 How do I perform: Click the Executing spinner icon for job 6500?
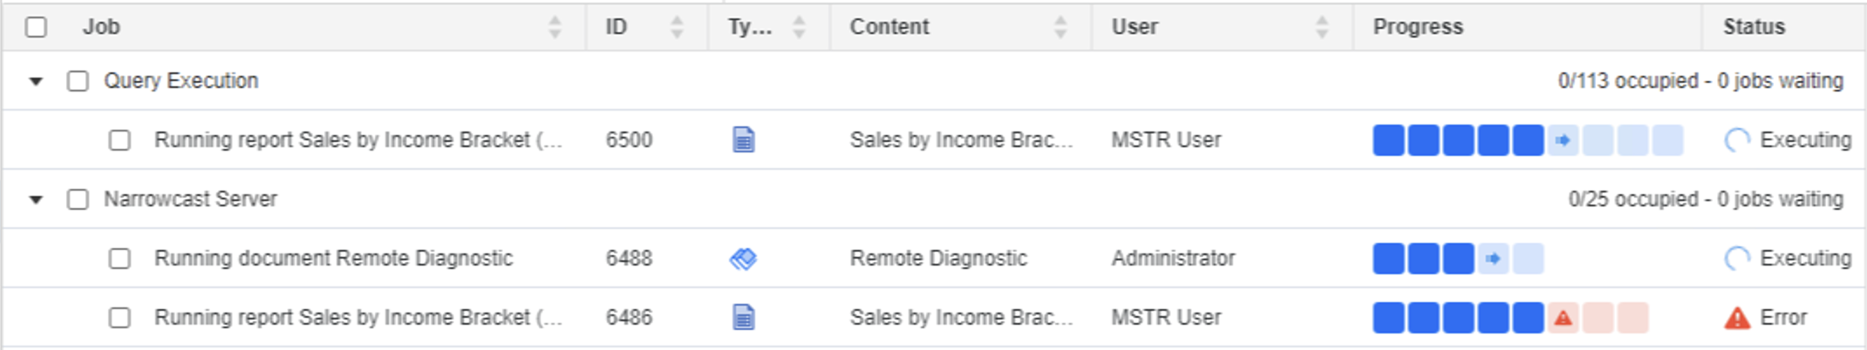pos(1737,140)
